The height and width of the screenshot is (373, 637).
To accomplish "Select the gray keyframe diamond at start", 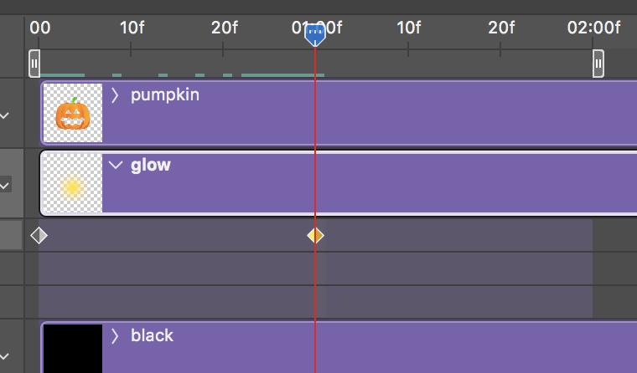I will click(39, 236).
